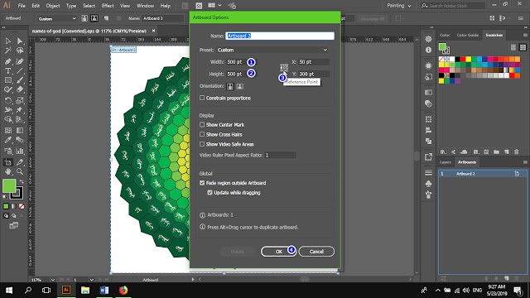Open the Preset dropdown showing Custom

pos(272,50)
